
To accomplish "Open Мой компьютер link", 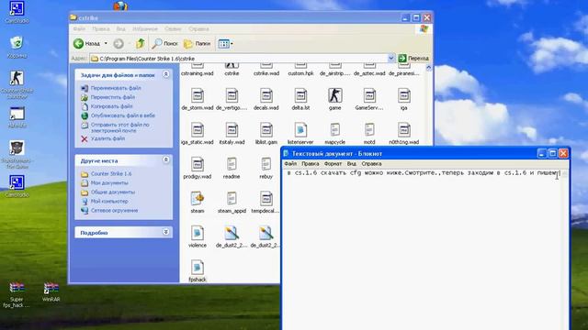I will (x=109, y=202).
